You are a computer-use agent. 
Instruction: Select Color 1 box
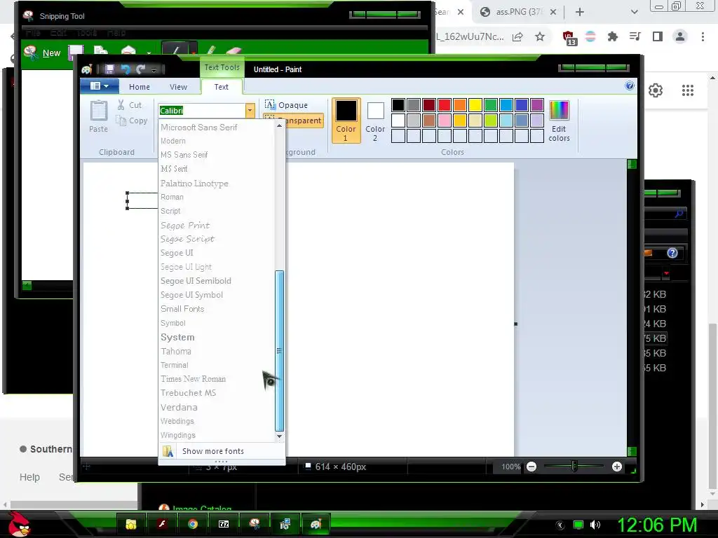pos(346,120)
